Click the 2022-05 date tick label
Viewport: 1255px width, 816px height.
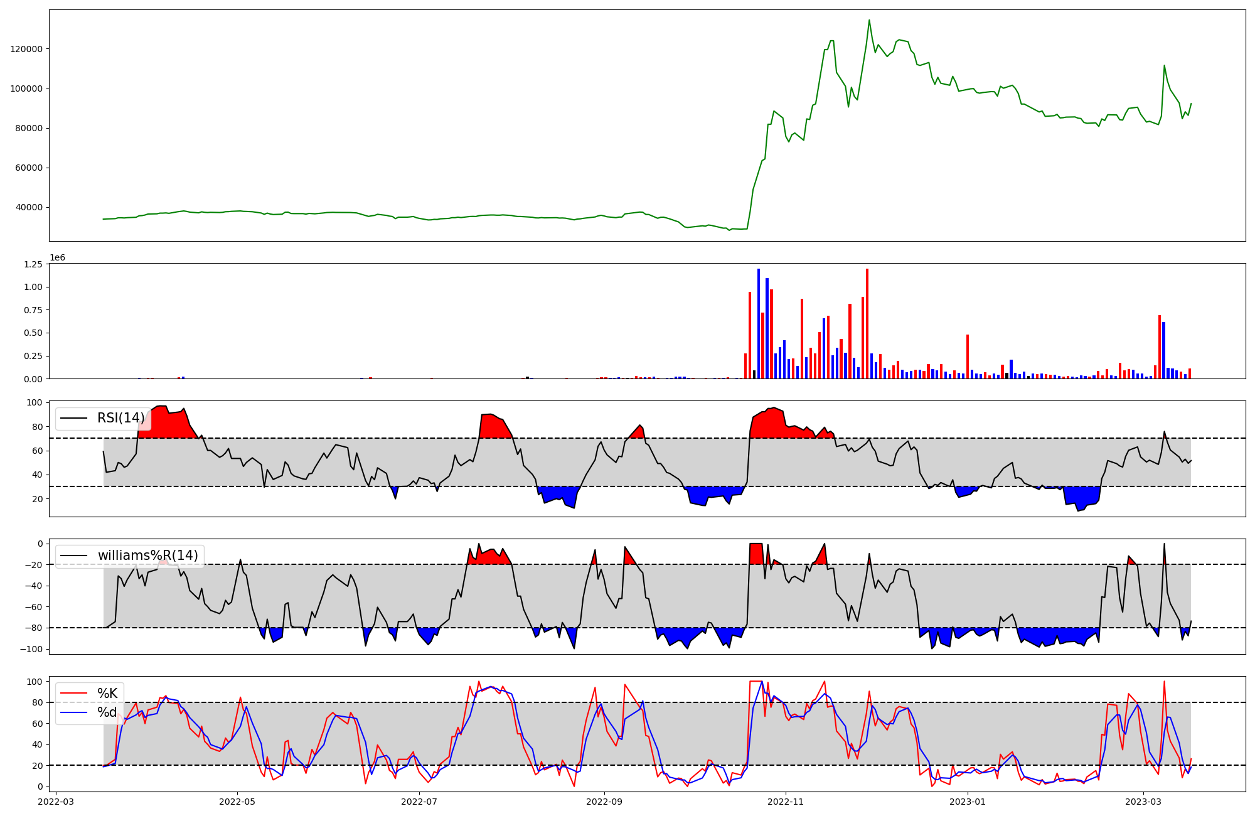pos(237,802)
